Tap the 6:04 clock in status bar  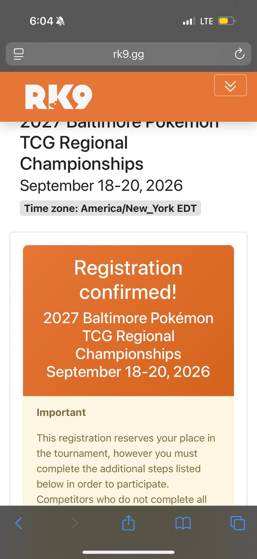pos(41,21)
